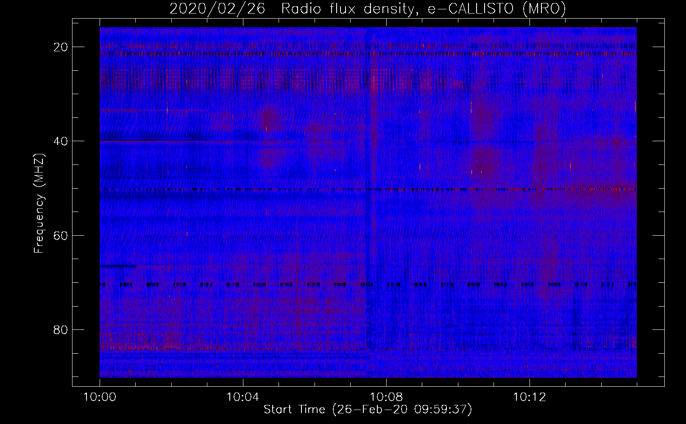Click the plot title '2020/02/26 Radio flux density'
The height and width of the screenshot is (424, 686).
pyautogui.click(x=292, y=9)
